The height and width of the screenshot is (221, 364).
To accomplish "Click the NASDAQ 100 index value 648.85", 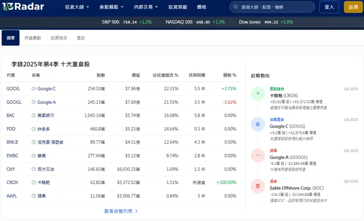I will (x=203, y=22).
